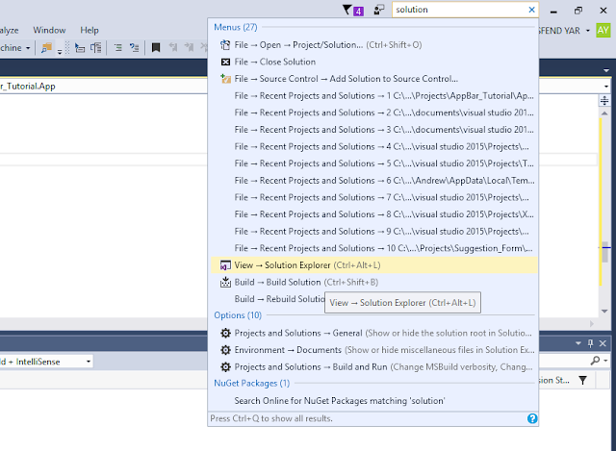Open recent project 7 entry

(x=374, y=197)
